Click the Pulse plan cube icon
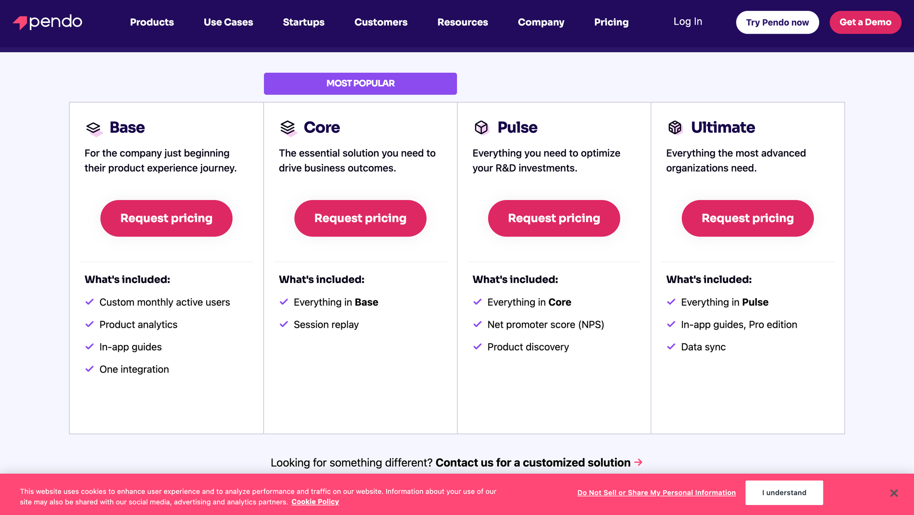914x515 pixels. [482, 127]
